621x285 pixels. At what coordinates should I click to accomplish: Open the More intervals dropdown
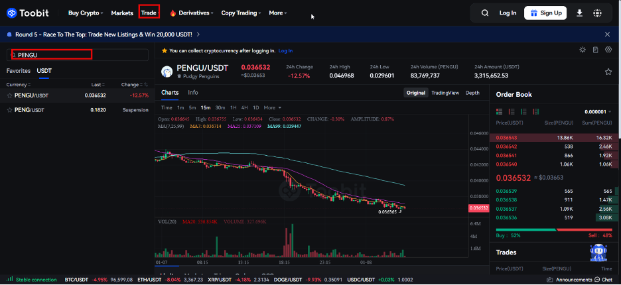click(x=272, y=107)
